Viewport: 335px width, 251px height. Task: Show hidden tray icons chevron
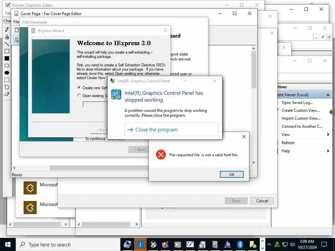tap(269, 244)
